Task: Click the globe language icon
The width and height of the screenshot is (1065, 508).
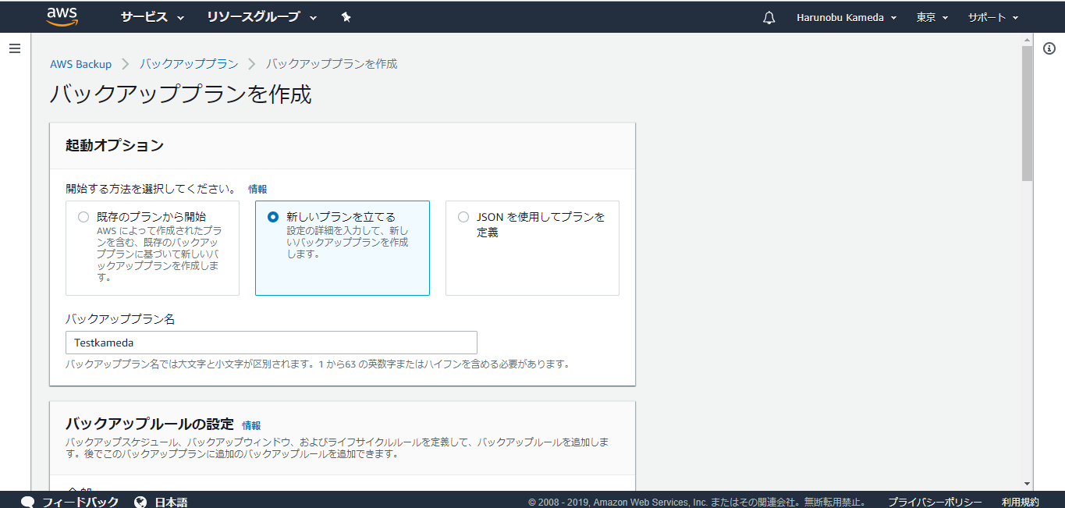Action: pyautogui.click(x=140, y=502)
